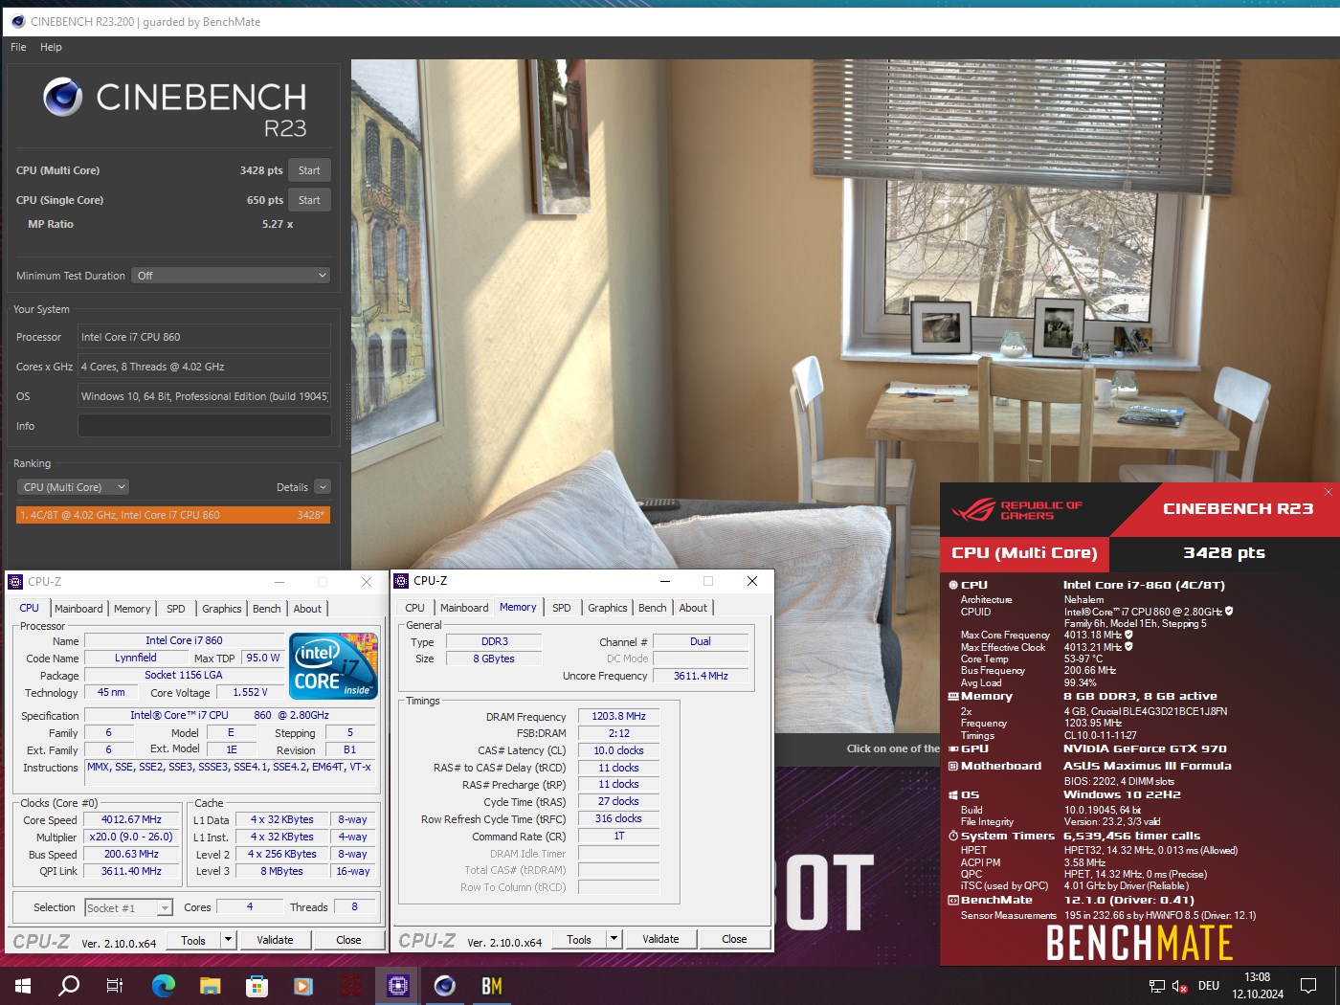The width and height of the screenshot is (1340, 1005).
Task: Open Bench tab in Memory CPU-Z window
Action: point(653,608)
